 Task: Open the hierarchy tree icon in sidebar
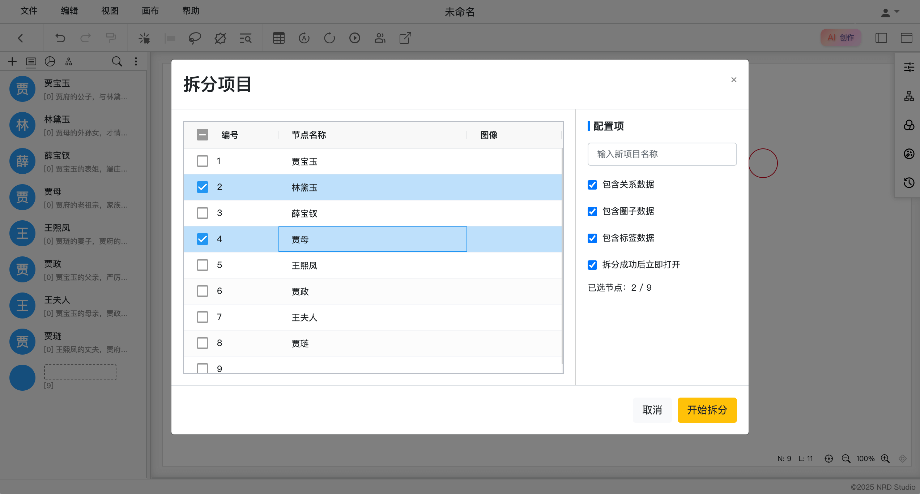point(69,61)
